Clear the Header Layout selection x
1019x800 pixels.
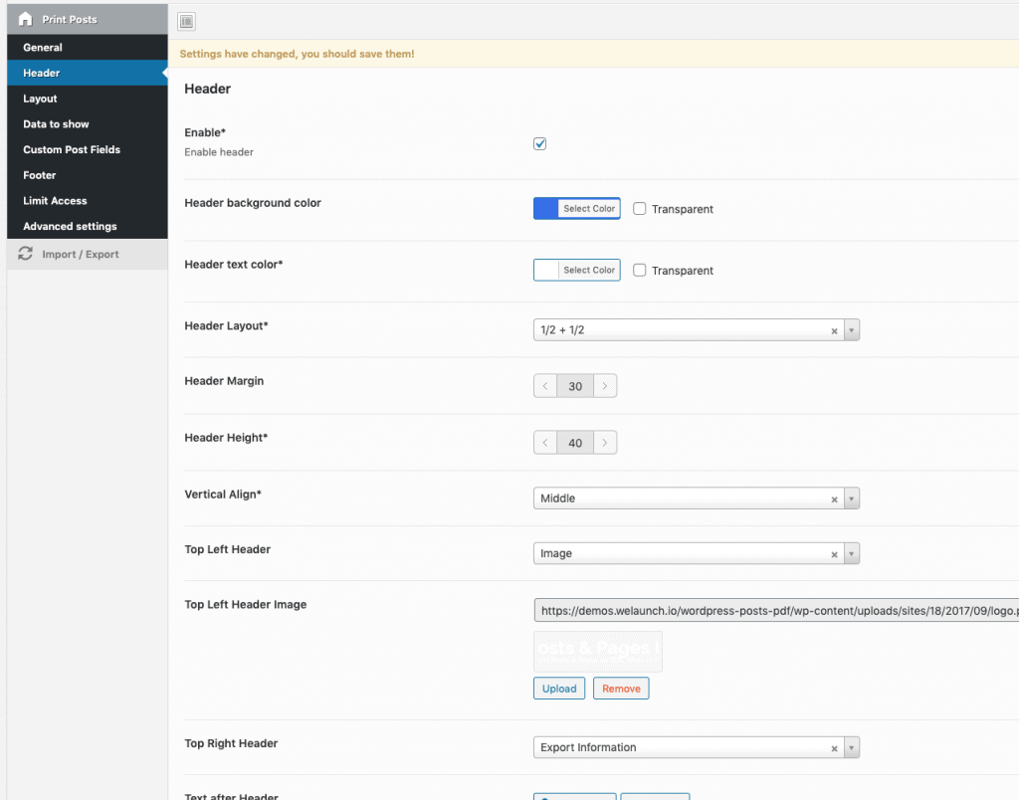pos(835,330)
